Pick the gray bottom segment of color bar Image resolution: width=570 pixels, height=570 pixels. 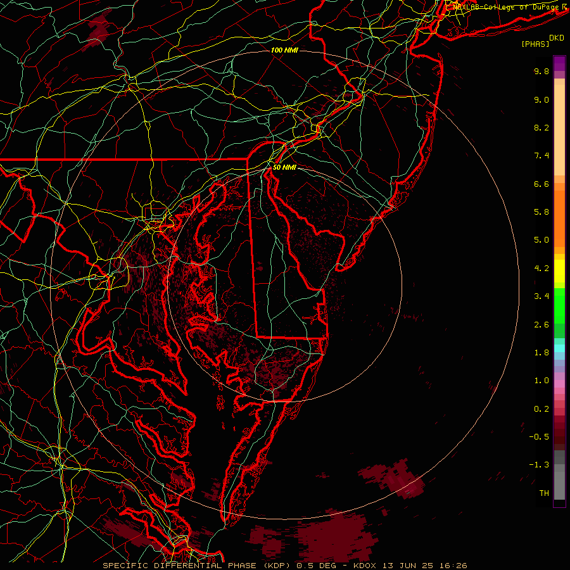pyautogui.click(x=559, y=483)
